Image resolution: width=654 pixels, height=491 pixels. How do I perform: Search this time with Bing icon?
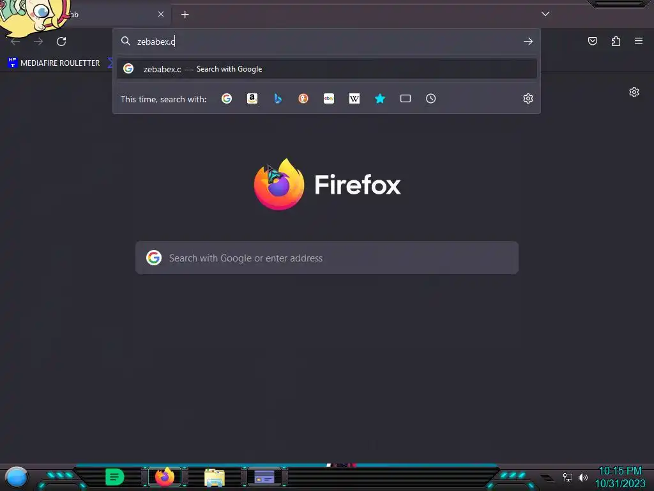click(x=278, y=98)
